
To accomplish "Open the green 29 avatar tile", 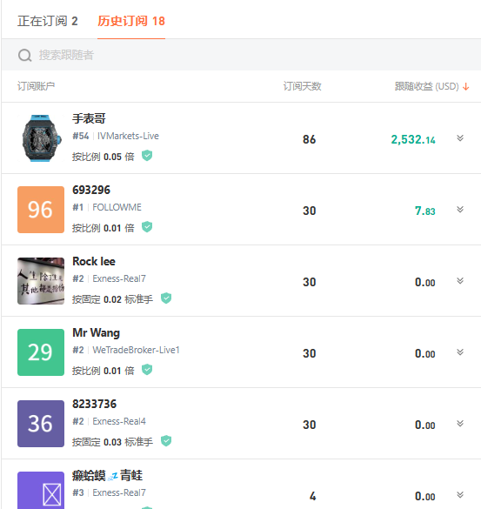I will click(41, 352).
